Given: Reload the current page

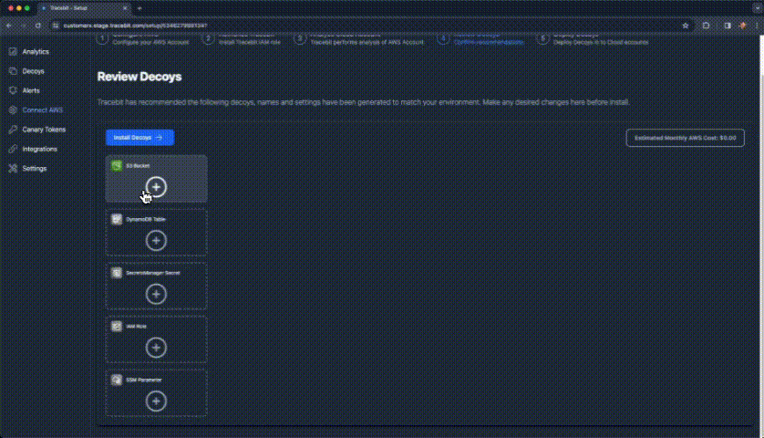Looking at the screenshot, I should 38,26.
